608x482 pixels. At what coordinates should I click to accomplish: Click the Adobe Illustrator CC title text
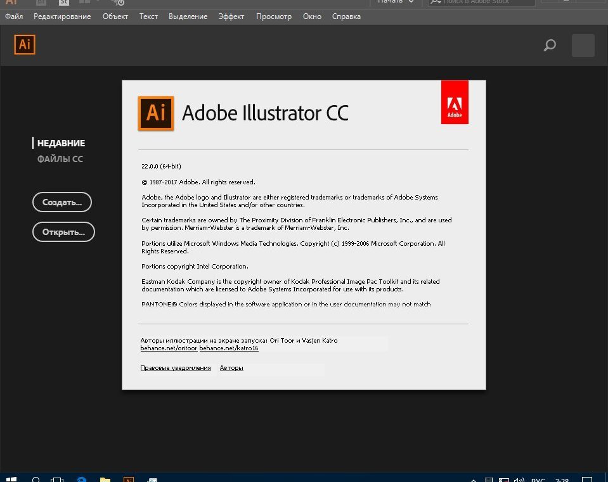click(x=265, y=113)
